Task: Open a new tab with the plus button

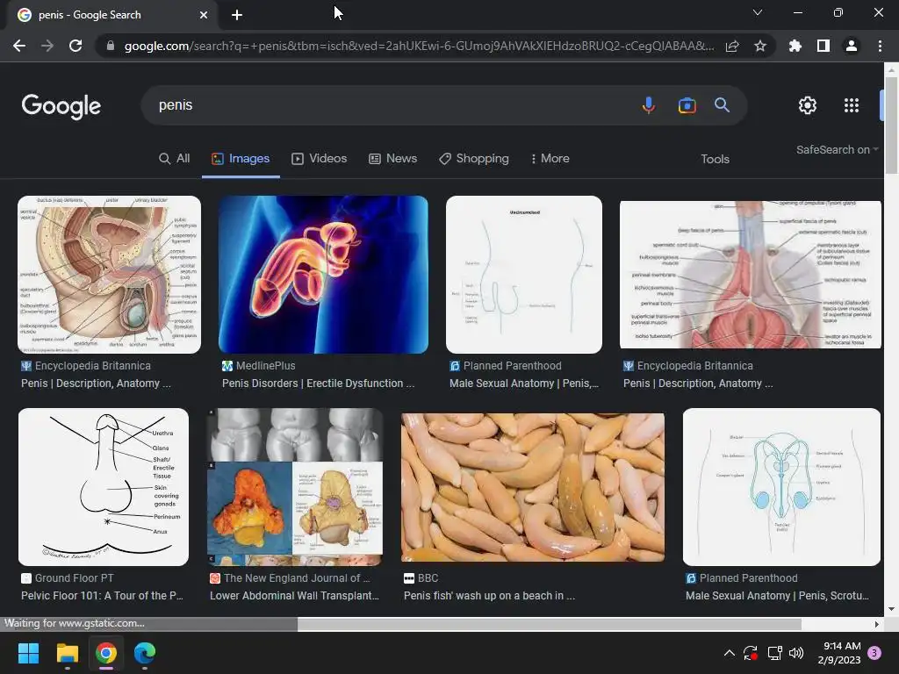Action: coord(237,15)
